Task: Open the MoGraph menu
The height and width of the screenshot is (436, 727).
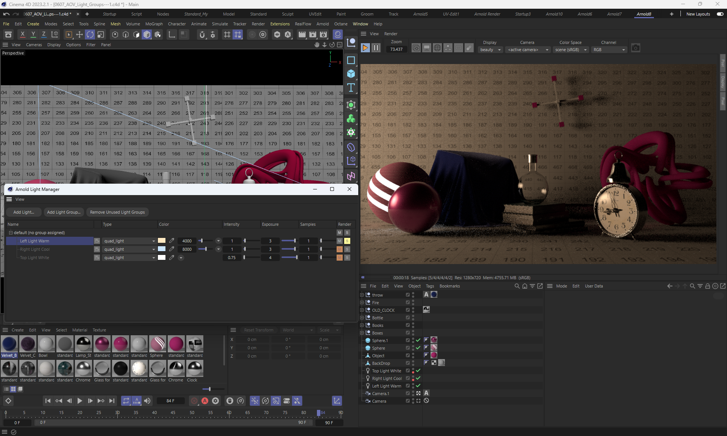Action: tap(154, 24)
